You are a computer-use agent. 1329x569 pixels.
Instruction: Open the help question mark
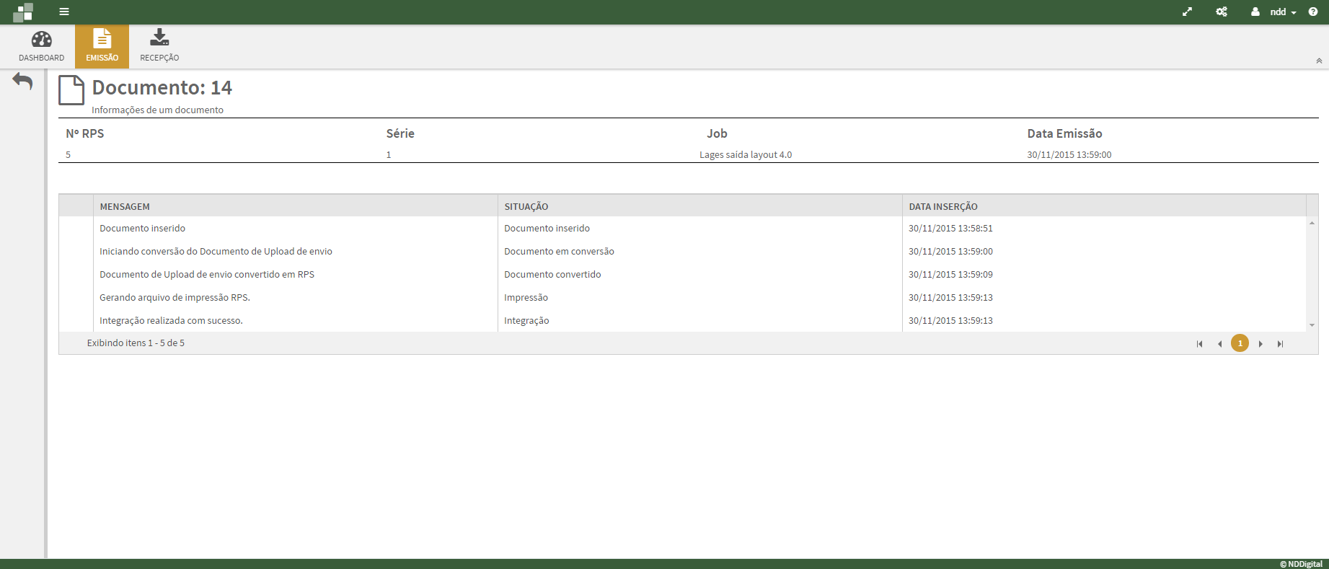tap(1313, 12)
